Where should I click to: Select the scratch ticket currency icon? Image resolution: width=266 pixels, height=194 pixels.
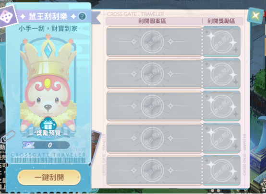pyautogui.click(x=28, y=145)
